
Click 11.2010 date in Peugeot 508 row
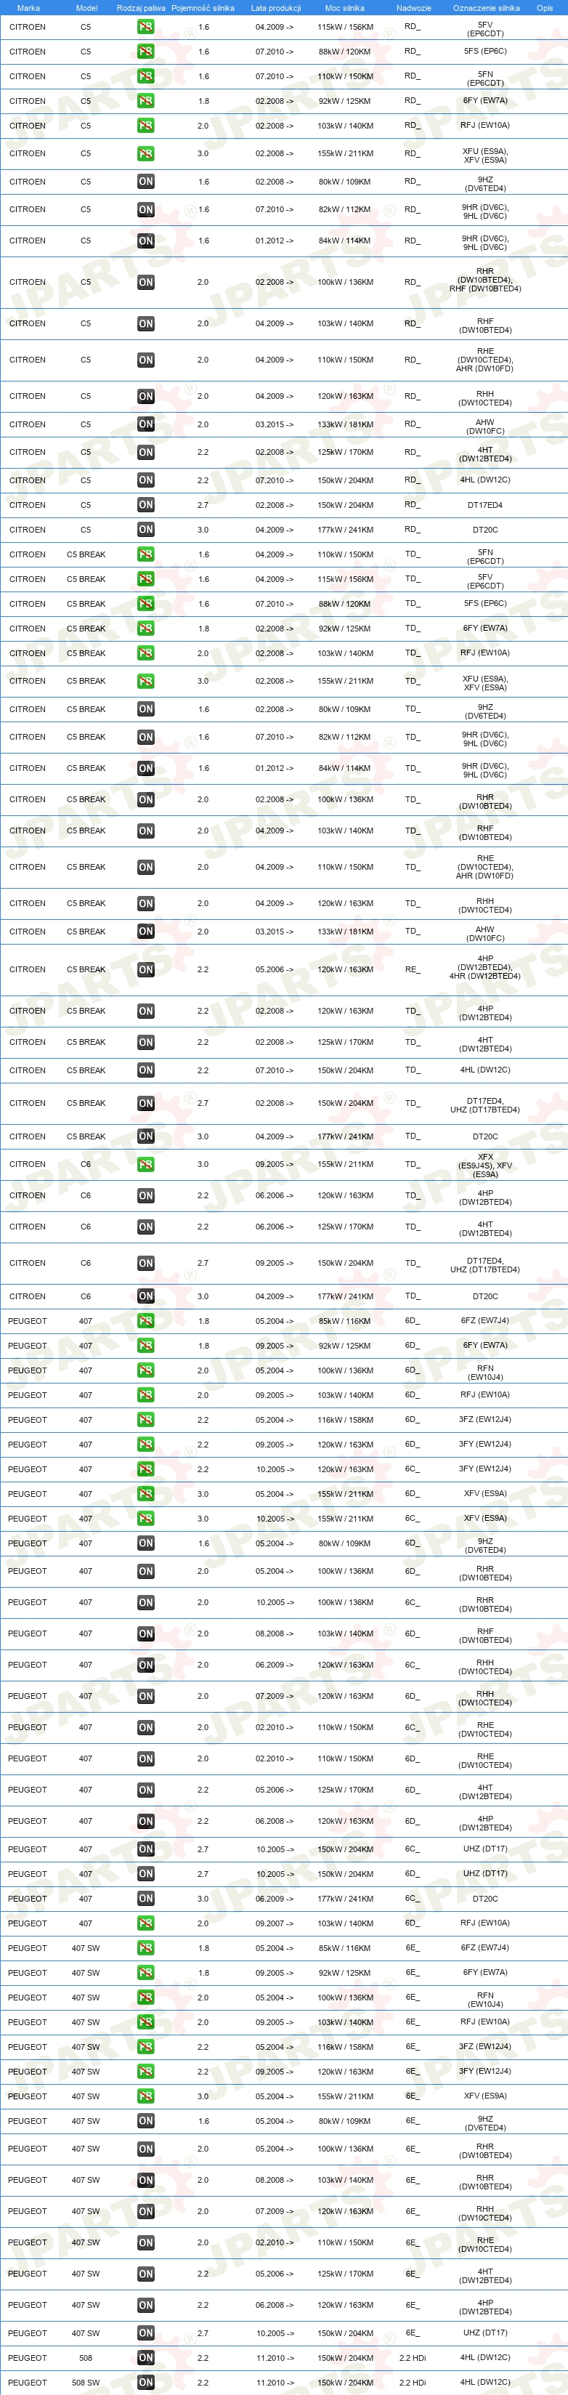tap(275, 2359)
